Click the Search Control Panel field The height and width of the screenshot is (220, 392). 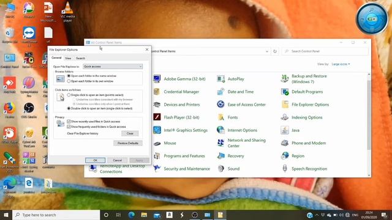coord(325,51)
